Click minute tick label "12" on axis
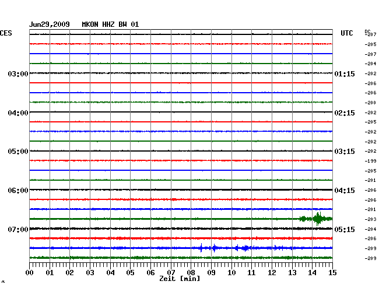This screenshot has height=288, width=379. [x=272, y=273]
